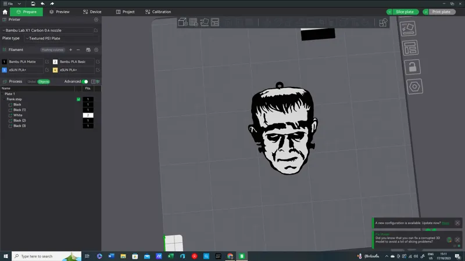Open the Plate type dropdown
The image size is (465, 261).
(62, 38)
